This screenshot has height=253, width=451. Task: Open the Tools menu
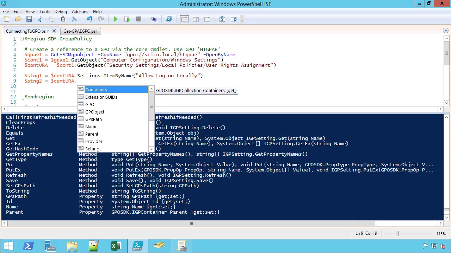point(44,11)
